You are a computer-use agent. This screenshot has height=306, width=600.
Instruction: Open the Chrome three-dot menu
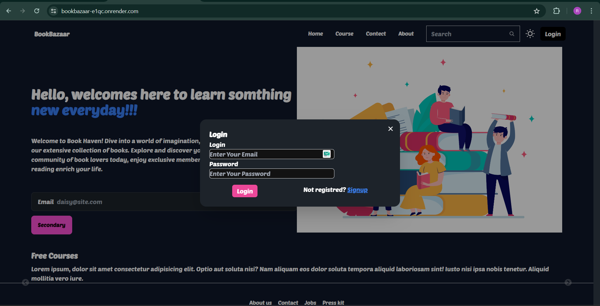coord(591,11)
